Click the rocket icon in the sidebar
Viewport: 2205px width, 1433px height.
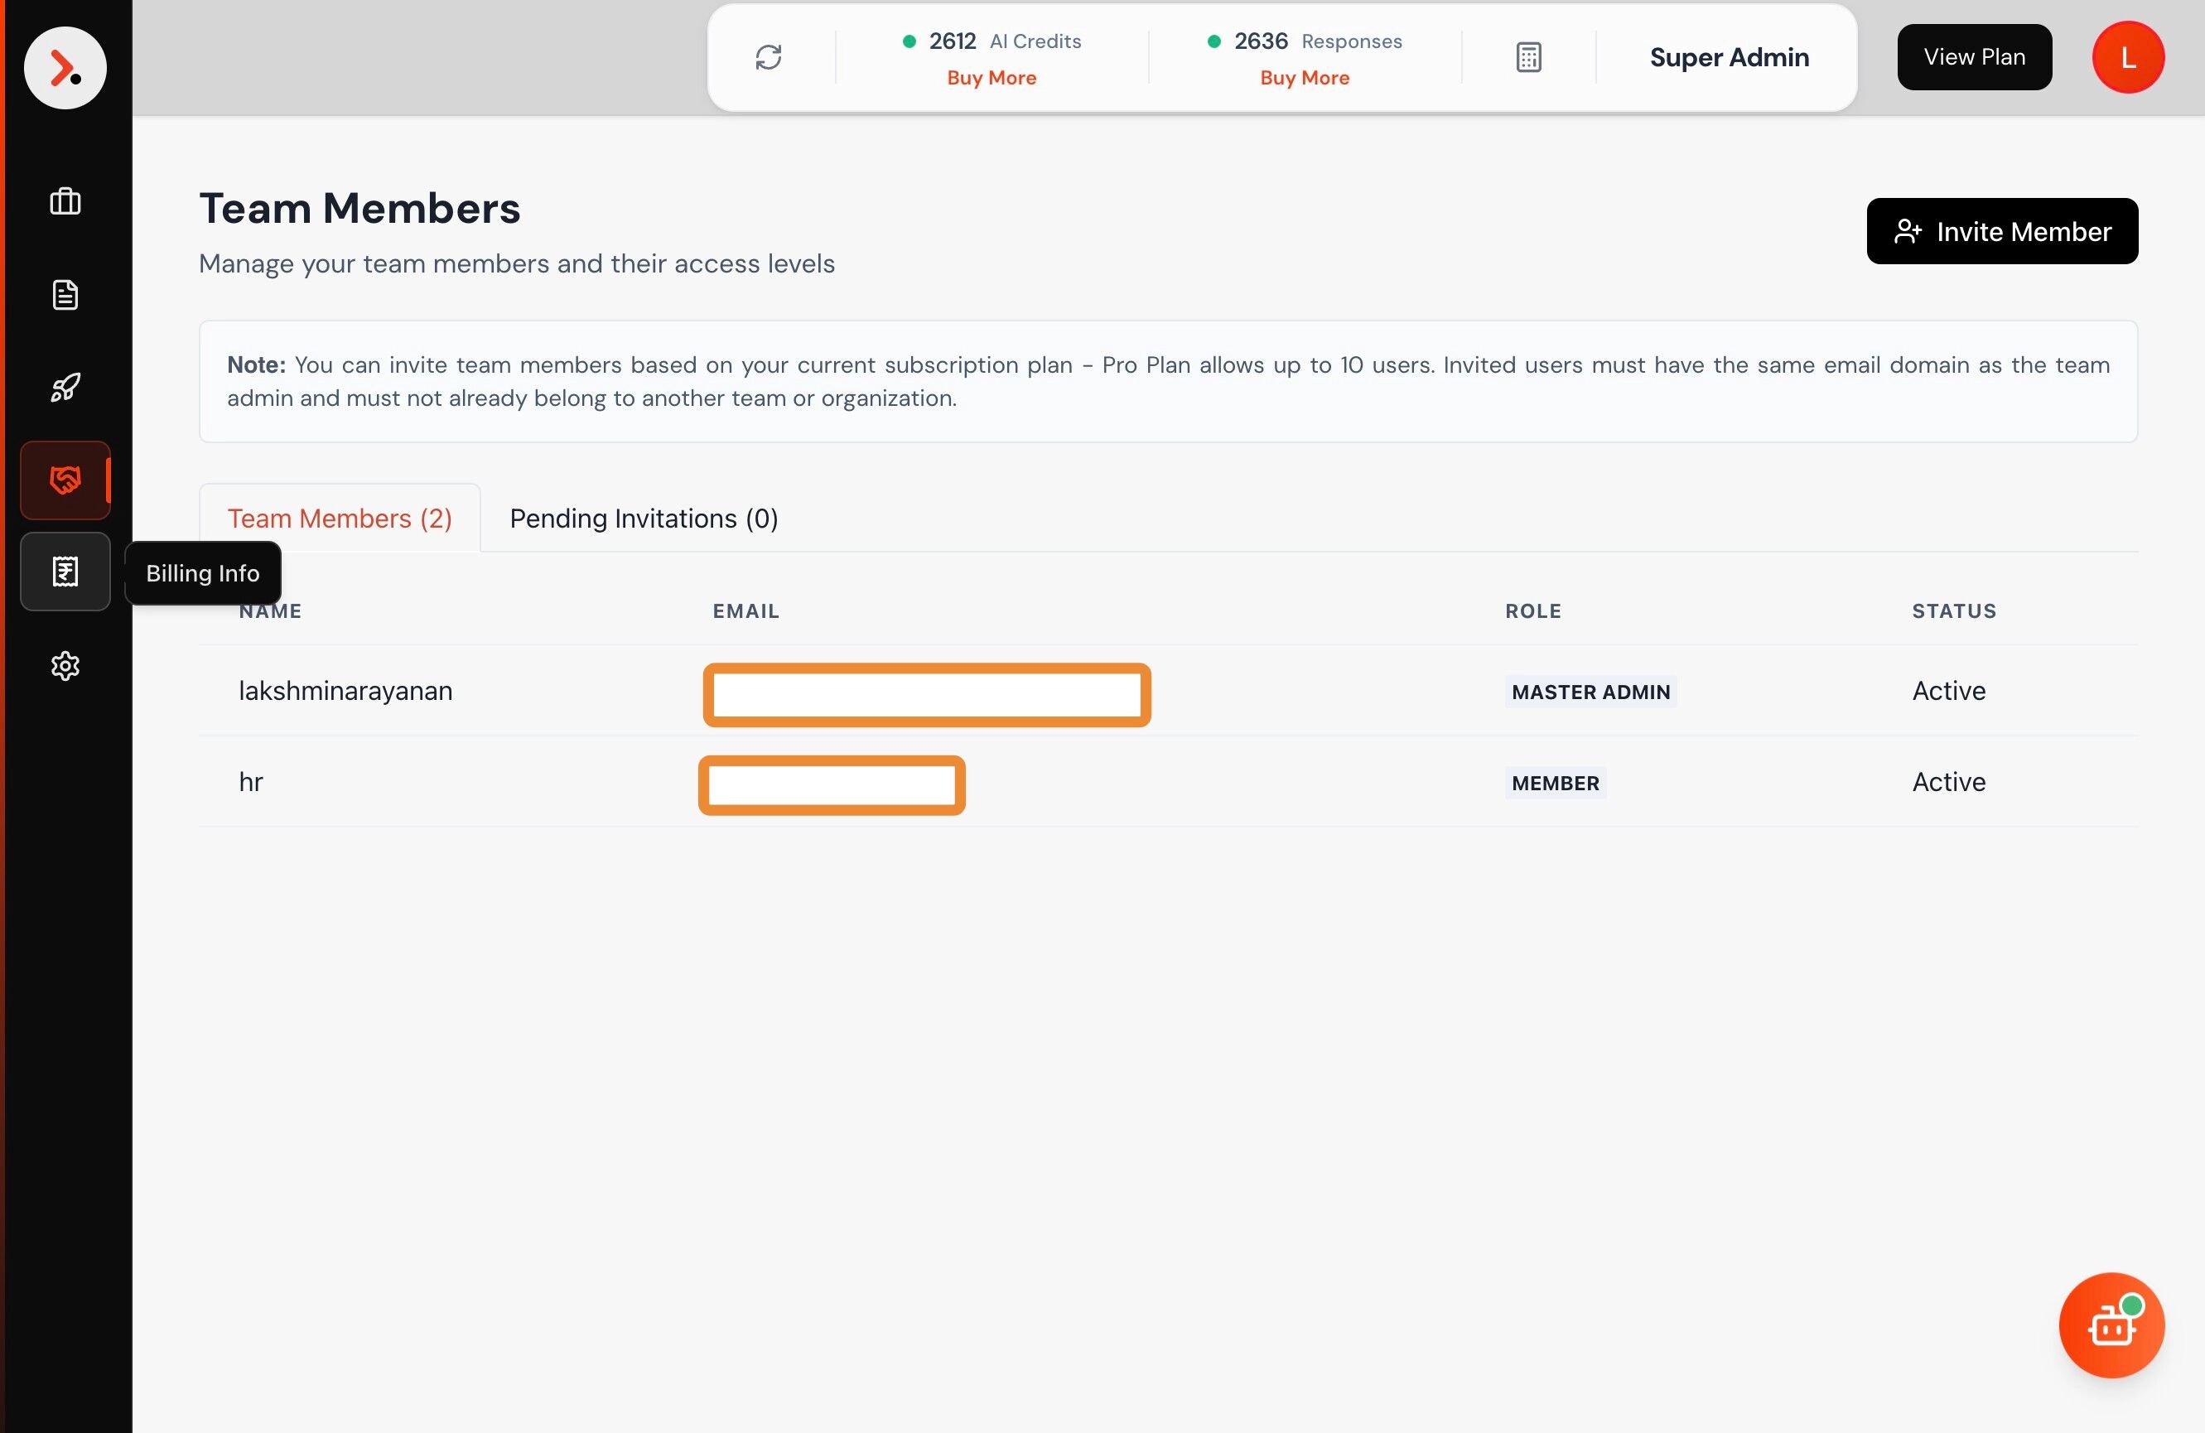(x=65, y=387)
